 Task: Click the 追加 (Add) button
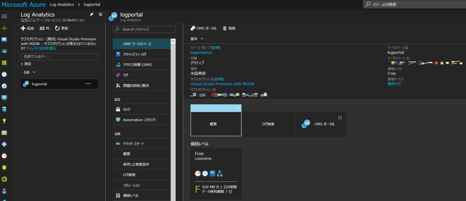coord(27,29)
